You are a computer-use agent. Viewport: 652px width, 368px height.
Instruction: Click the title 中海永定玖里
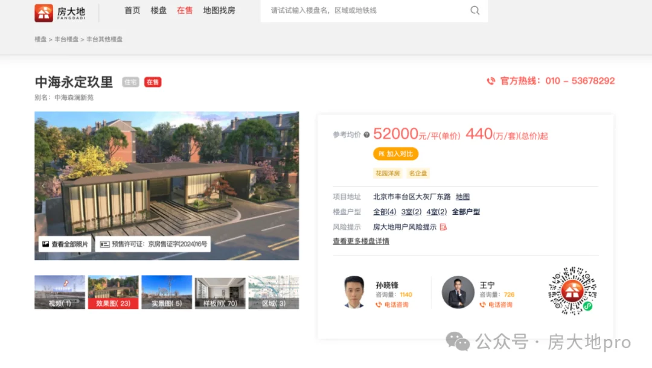(x=74, y=82)
